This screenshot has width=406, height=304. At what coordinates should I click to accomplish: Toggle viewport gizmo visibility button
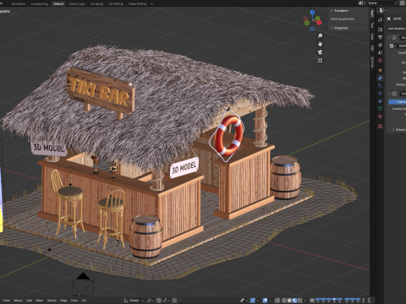[253, 301]
